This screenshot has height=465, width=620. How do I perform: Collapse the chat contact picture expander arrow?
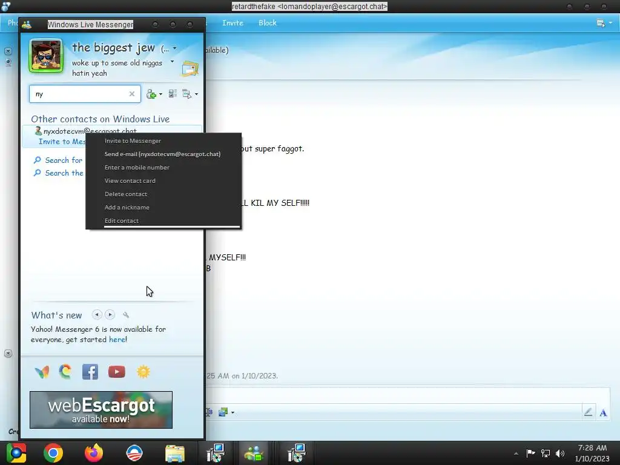(x=8, y=51)
